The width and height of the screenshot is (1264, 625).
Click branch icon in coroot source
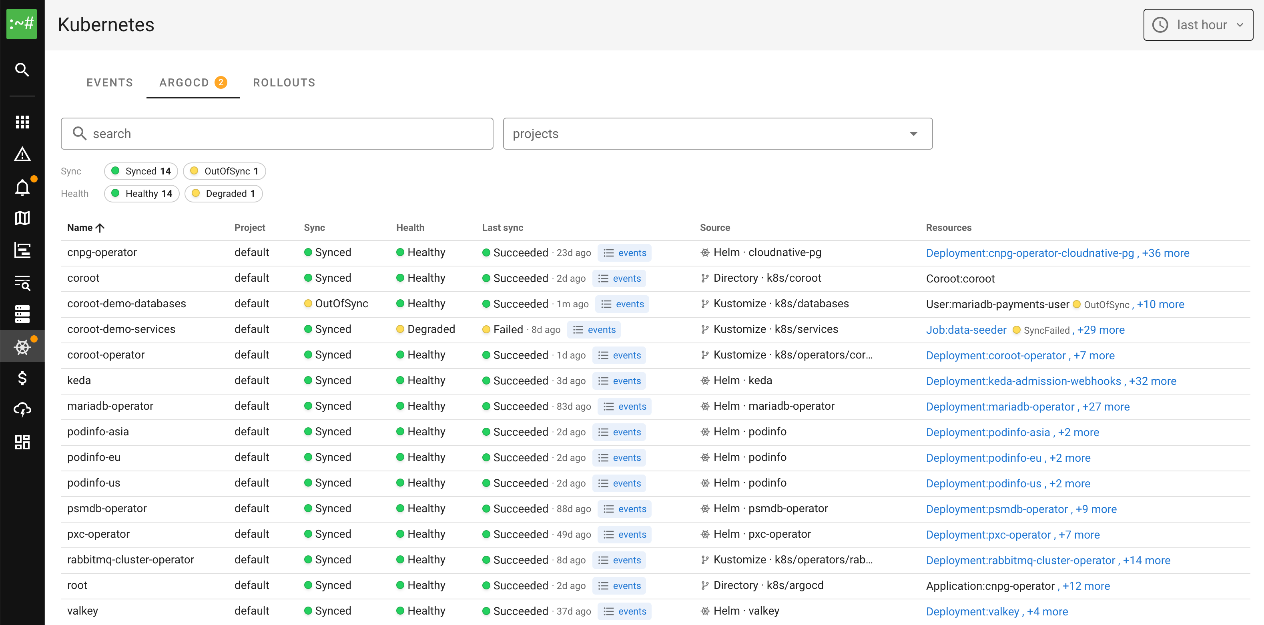click(705, 278)
